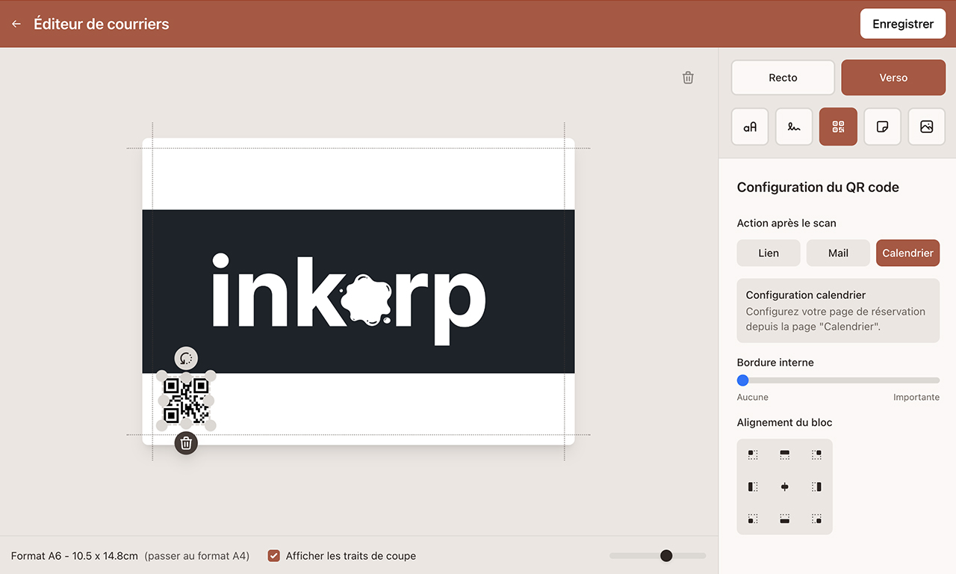
Task: Click the Enregistrer button
Action: point(903,24)
